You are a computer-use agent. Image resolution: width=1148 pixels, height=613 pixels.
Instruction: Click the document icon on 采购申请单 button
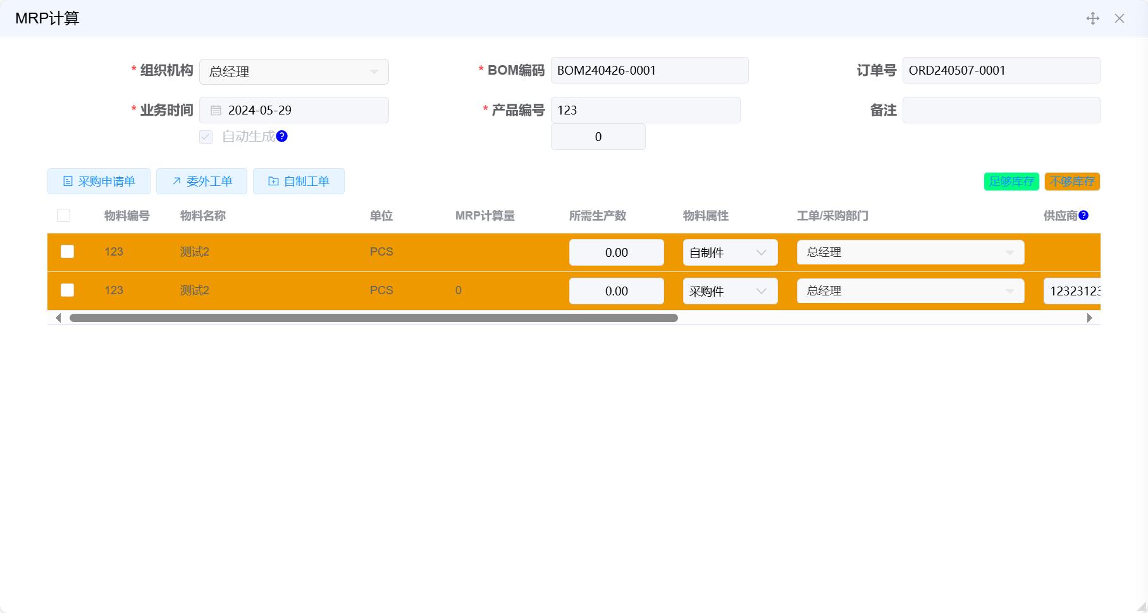pos(68,182)
